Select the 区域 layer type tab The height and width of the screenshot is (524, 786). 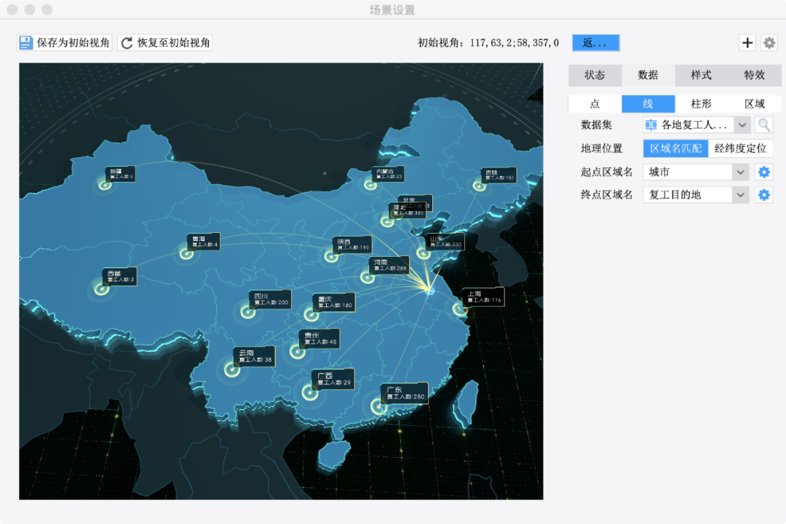click(754, 104)
